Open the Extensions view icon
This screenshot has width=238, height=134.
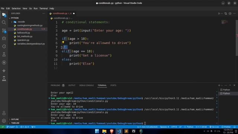pyautogui.click(x=4, y=46)
